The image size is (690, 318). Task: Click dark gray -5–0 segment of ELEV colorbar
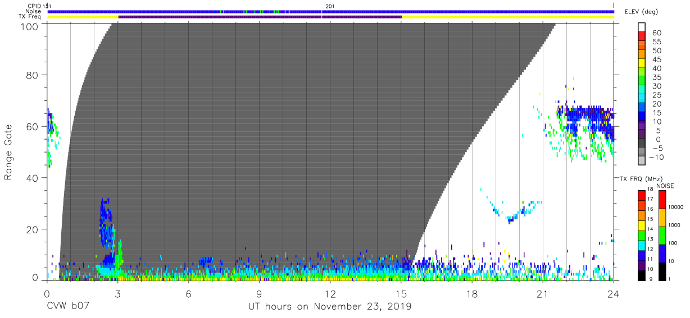(x=643, y=144)
